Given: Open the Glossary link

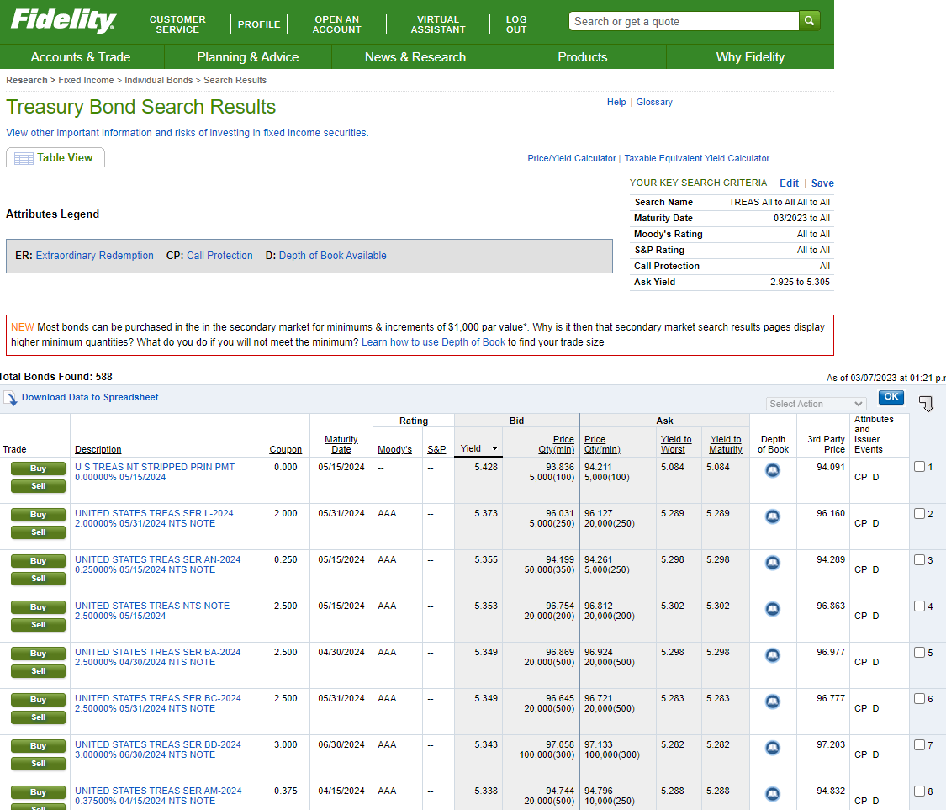Looking at the screenshot, I should [654, 102].
